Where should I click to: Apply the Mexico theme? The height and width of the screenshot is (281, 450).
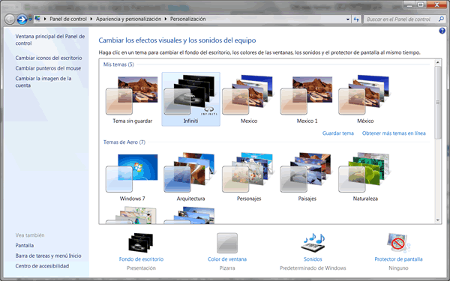pos(249,99)
